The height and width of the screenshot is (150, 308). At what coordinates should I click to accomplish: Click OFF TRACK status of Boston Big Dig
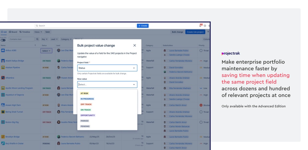pyautogui.click(x=47, y=122)
